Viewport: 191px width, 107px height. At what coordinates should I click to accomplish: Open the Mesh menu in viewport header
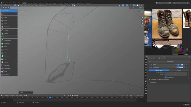tap(32, 5)
